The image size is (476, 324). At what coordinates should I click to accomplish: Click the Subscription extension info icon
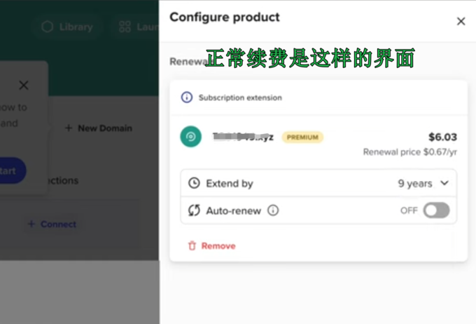187,97
